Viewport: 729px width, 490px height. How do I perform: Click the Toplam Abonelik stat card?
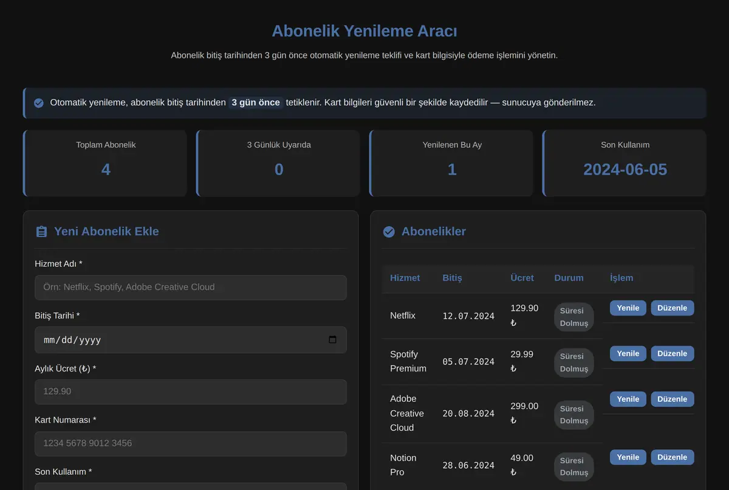(105, 163)
